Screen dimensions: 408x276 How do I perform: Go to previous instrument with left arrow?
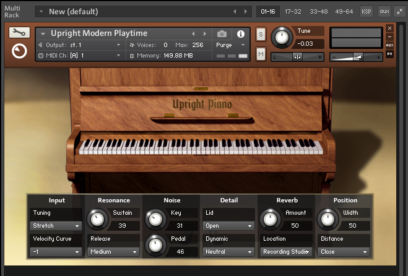pos(193,33)
